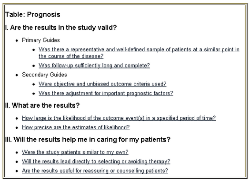
Task: Click heading 'I. Are the results in the study valid?'
Action: tap(61, 28)
